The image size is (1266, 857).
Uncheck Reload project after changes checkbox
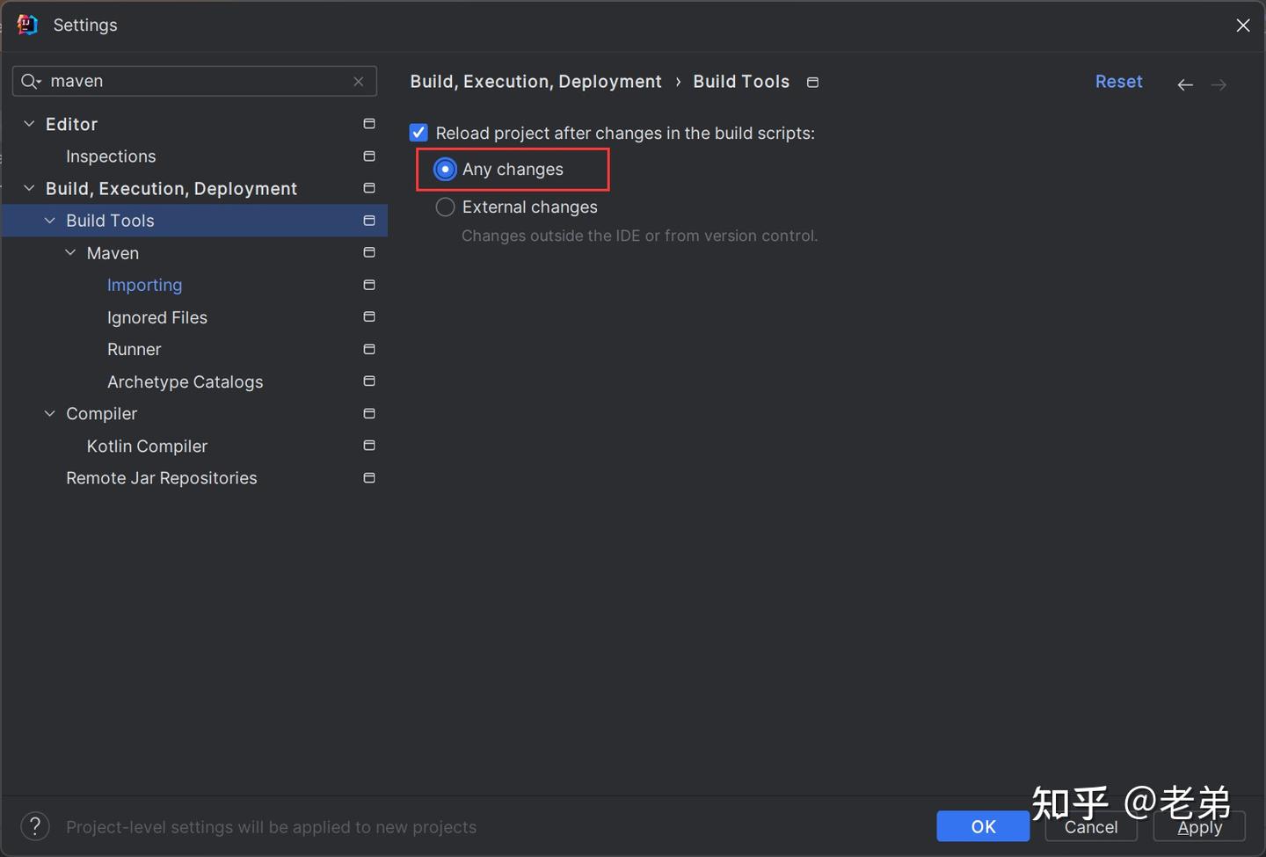[x=419, y=133]
